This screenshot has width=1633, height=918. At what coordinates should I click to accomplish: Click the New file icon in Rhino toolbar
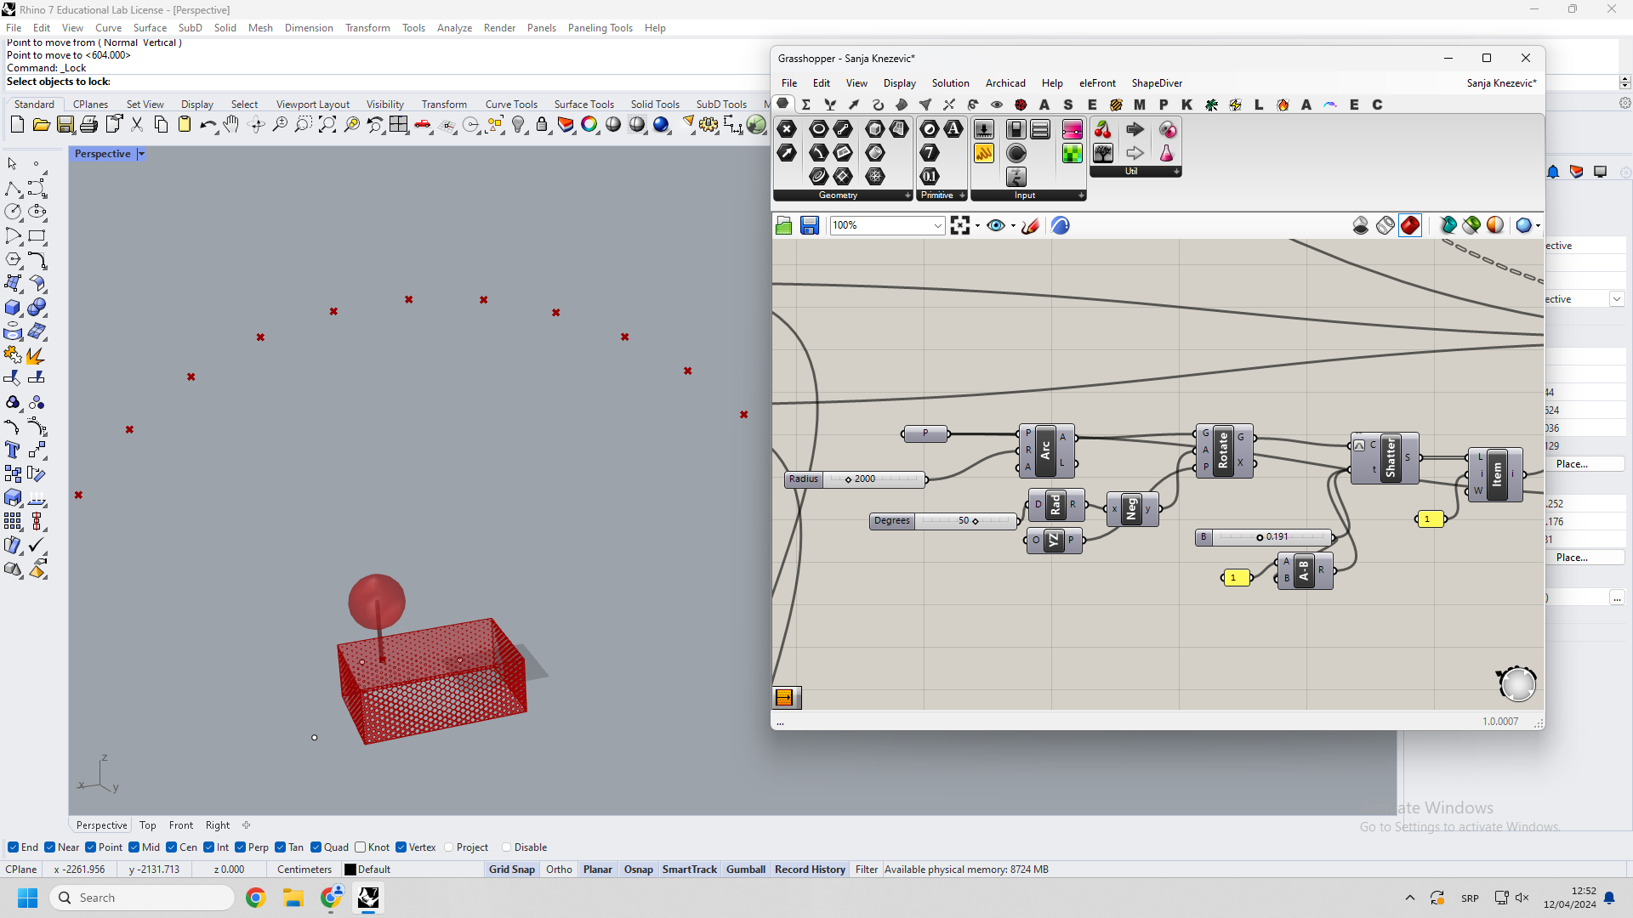17,125
